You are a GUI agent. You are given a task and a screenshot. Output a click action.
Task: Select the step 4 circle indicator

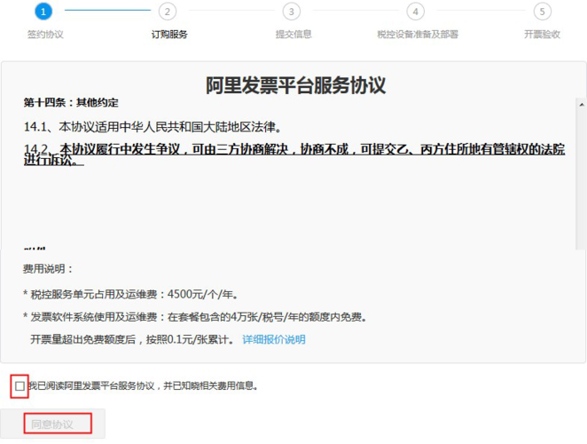415,12
